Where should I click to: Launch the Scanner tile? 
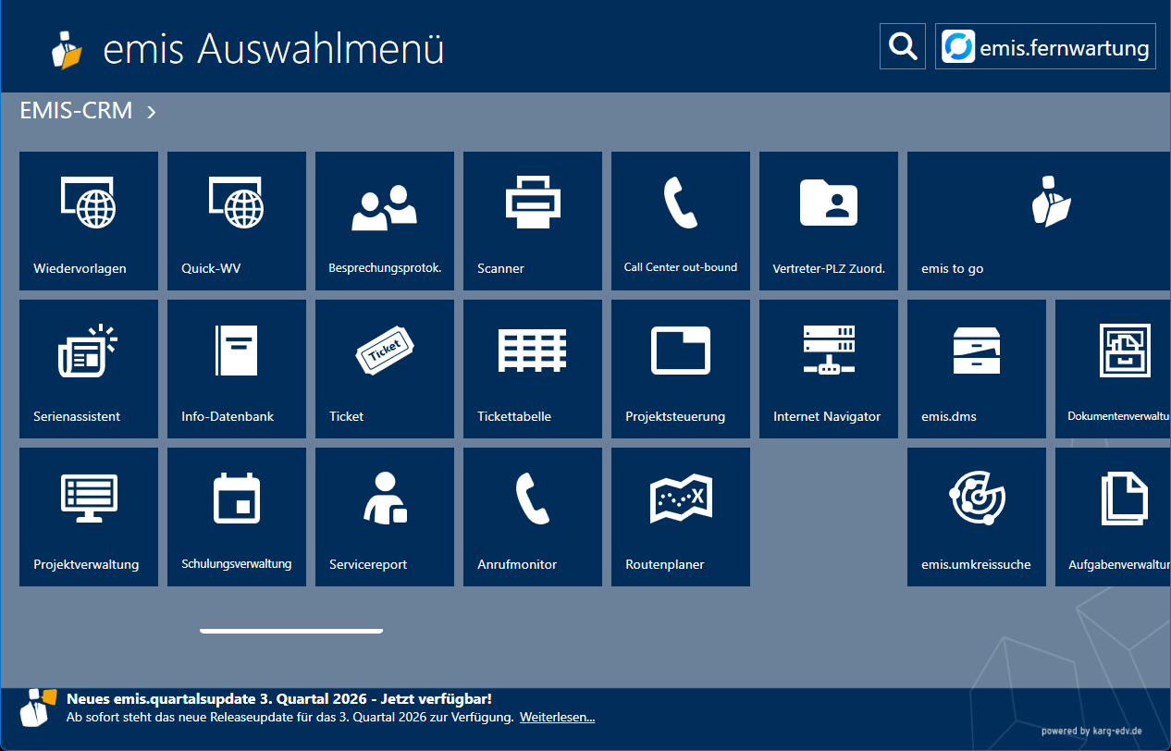point(533,221)
